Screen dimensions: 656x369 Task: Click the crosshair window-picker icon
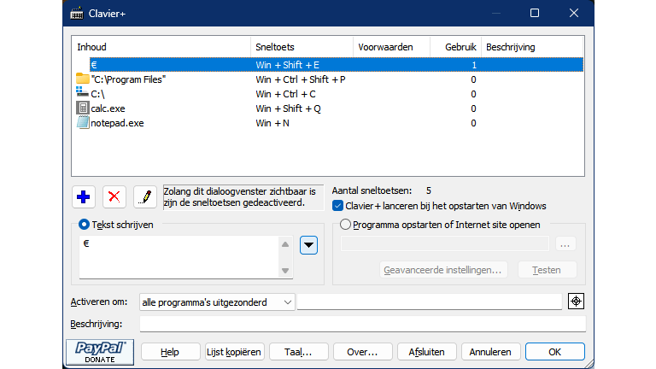pos(577,302)
